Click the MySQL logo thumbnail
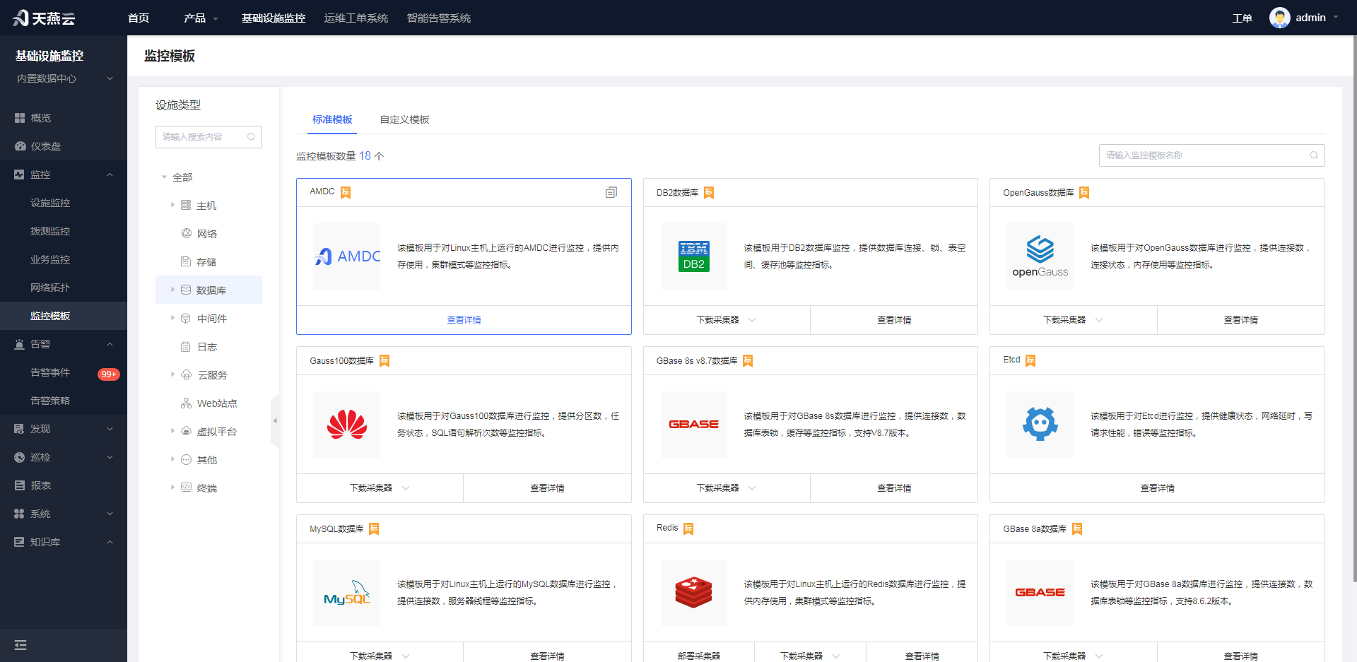Image resolution: width=1357 pixels, height=662 pixels. click(347, 593)
